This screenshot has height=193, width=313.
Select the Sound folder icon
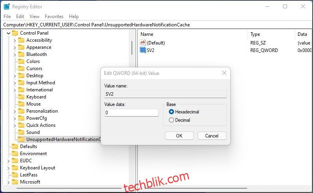[21, 132]
